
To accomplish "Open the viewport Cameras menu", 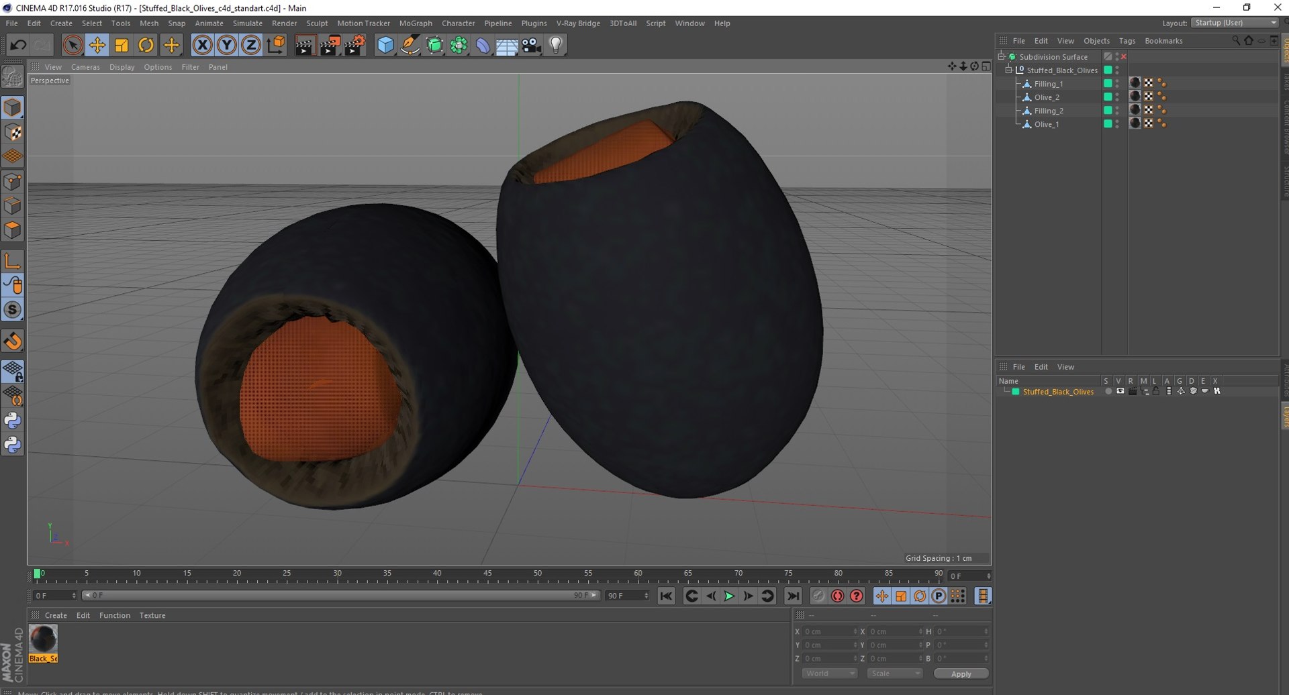I will pyautogui.click(x=85, y=67).
